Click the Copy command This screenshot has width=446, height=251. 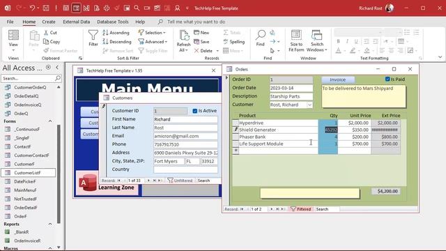pyautogui.click(x=52, y=42)
